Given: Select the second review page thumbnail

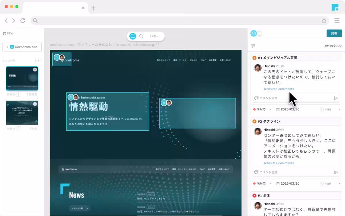Looking at the screenshot, I should point(22,113).
